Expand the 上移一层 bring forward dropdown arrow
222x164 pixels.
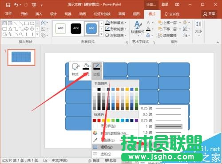coord(180,23)
